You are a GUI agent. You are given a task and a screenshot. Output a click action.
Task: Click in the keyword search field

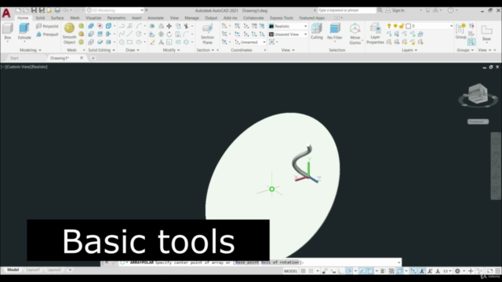pos(346,10)
